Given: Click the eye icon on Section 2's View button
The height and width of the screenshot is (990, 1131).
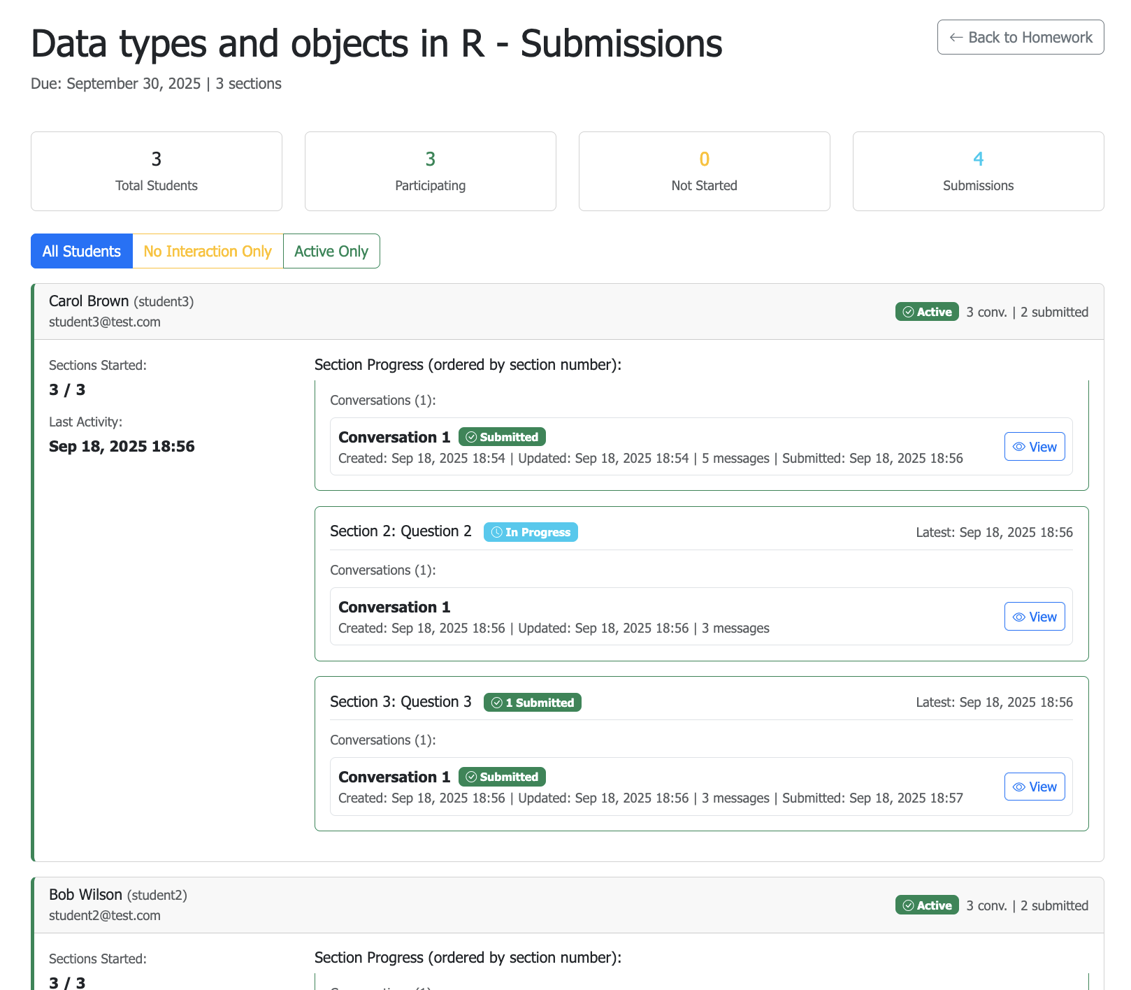Looking at the screenshot, I should pos(1019,617).
